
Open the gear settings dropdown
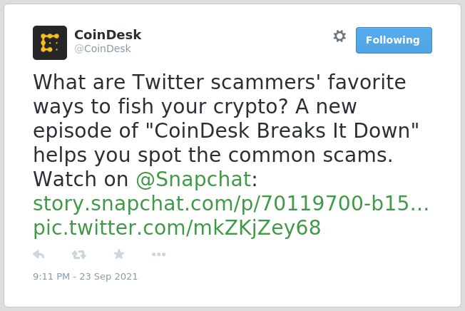coord(339,36)
